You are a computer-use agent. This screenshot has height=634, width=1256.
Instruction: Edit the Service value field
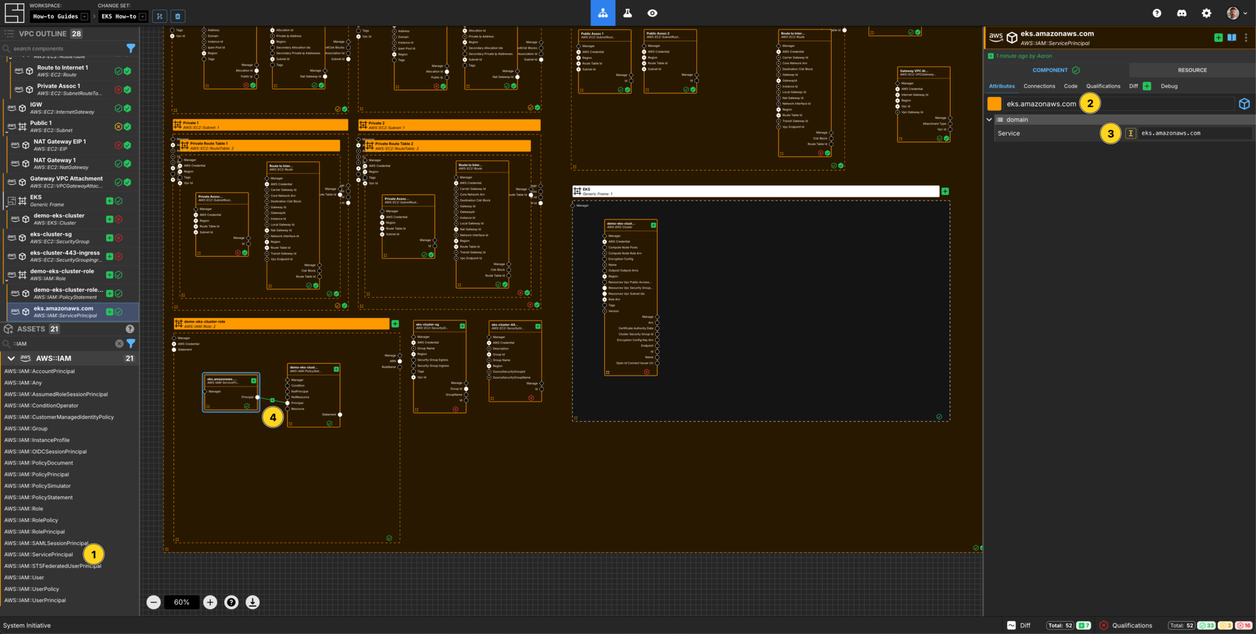(1195, 133)
